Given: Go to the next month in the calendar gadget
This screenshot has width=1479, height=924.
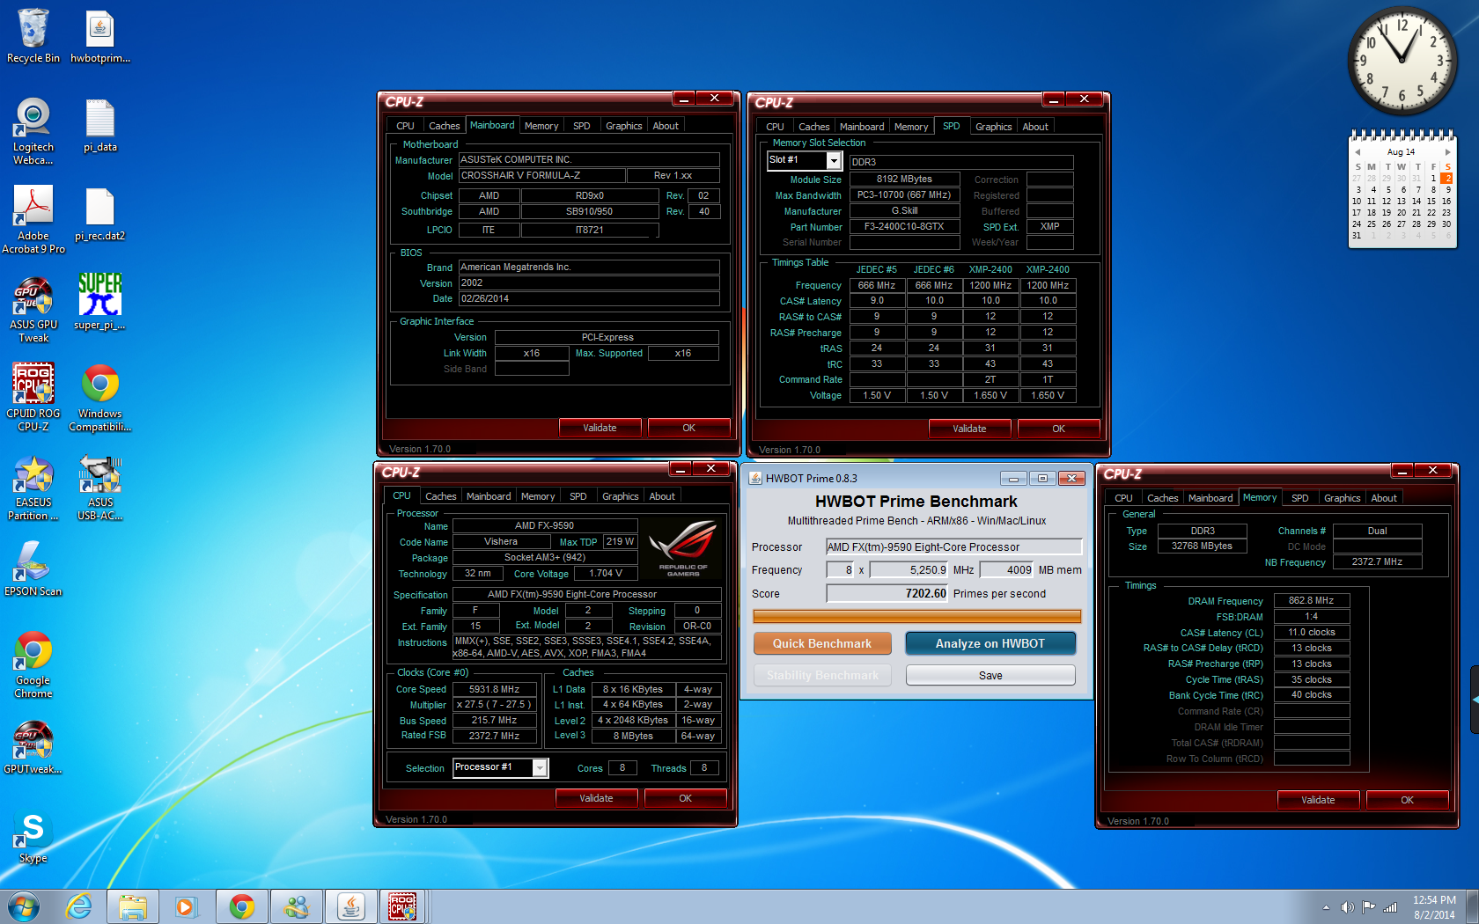Looking at the screenshot, I should click(1447, 152).
